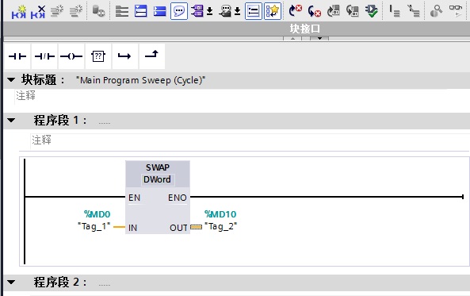Viewport: 470px width, 296px height.
Task: Click the EN input of SWAP
Action: click(134, 198)
